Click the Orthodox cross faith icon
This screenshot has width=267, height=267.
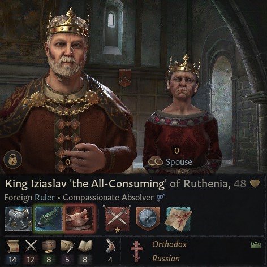(137, 252)
